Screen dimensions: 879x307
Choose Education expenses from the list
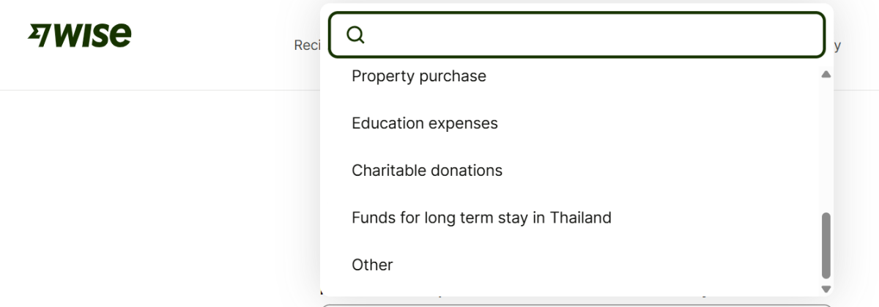click(x=425, y=123)
